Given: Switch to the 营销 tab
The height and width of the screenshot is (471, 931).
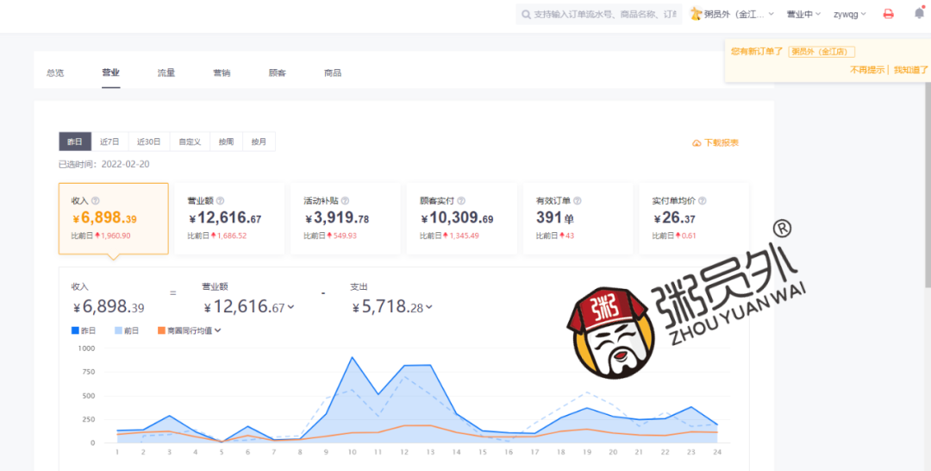Looking at the screenshot, I should 222,73.
